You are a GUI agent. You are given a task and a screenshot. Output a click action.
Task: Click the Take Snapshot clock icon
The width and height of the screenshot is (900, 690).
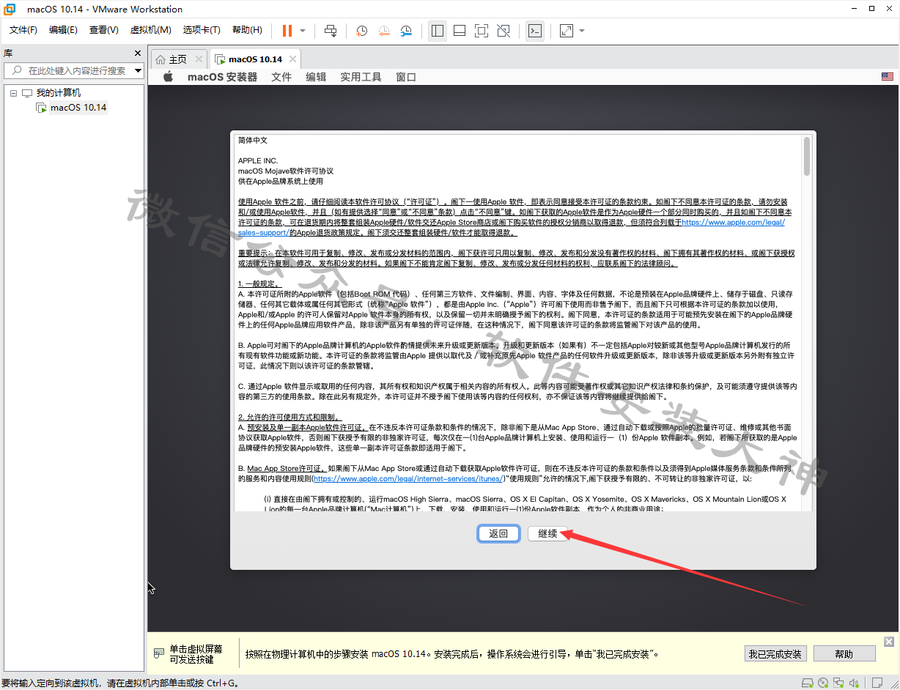(361, 31)
